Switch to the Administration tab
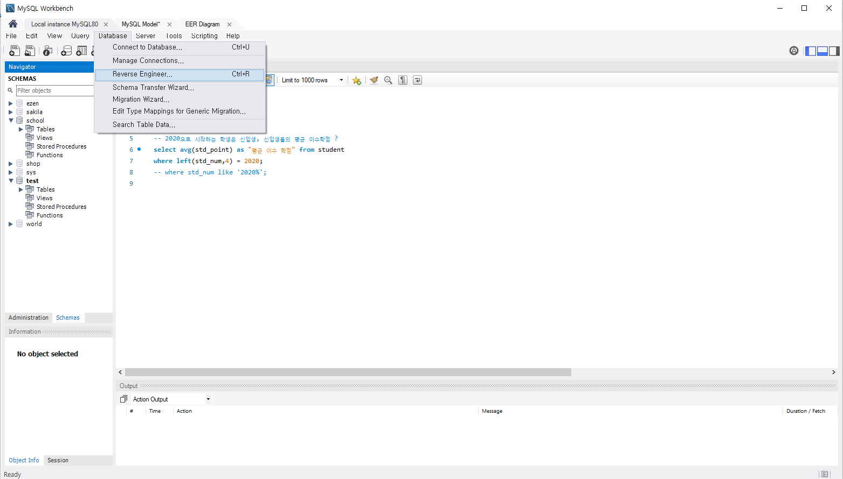The height and width of the screenshot is (479, 843). click(29, 318)
